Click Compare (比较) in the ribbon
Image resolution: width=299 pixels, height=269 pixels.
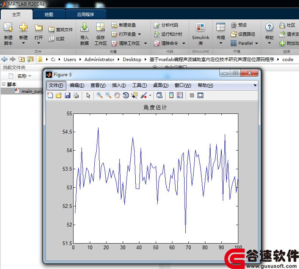(x=56, y=39)
